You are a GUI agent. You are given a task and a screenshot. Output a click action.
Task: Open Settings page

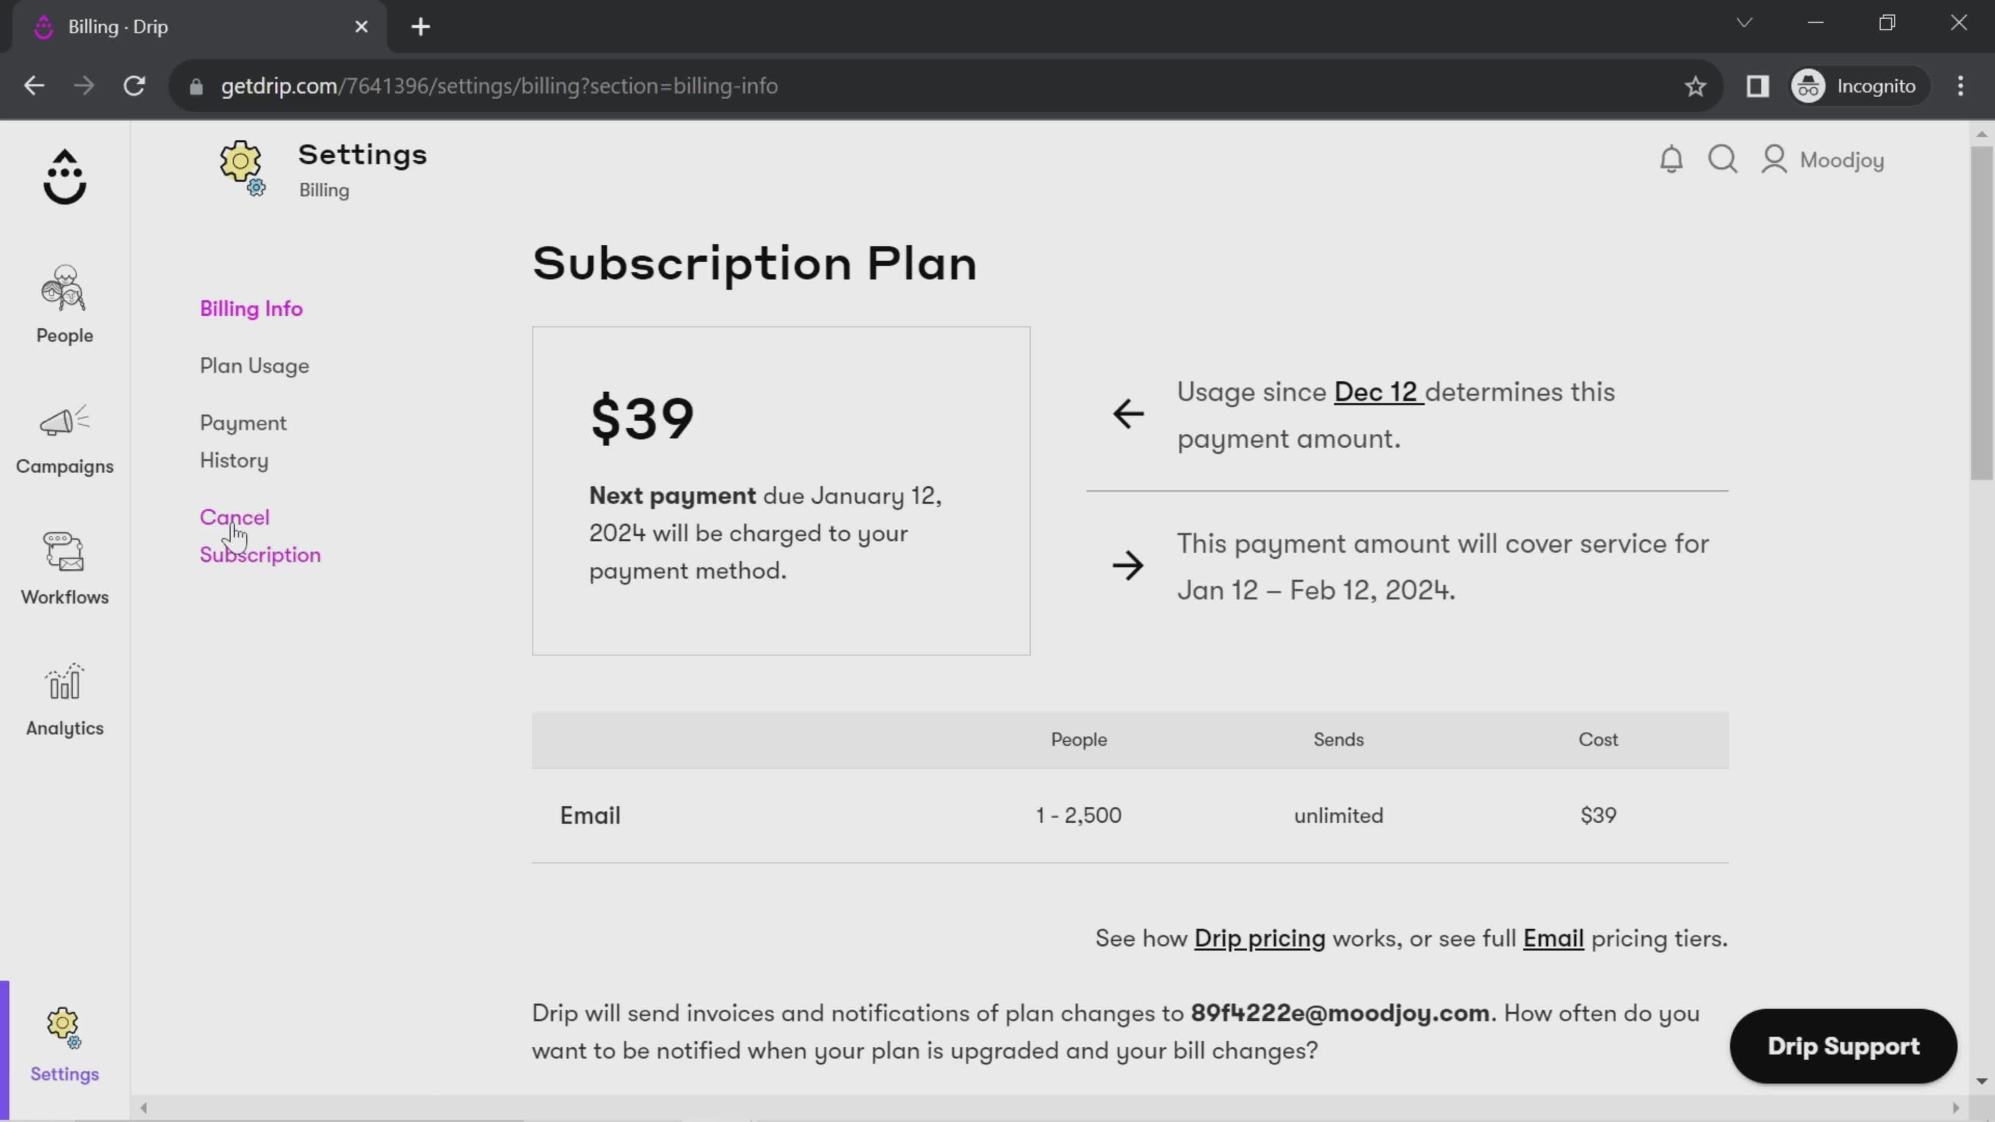click(64, 1044)
